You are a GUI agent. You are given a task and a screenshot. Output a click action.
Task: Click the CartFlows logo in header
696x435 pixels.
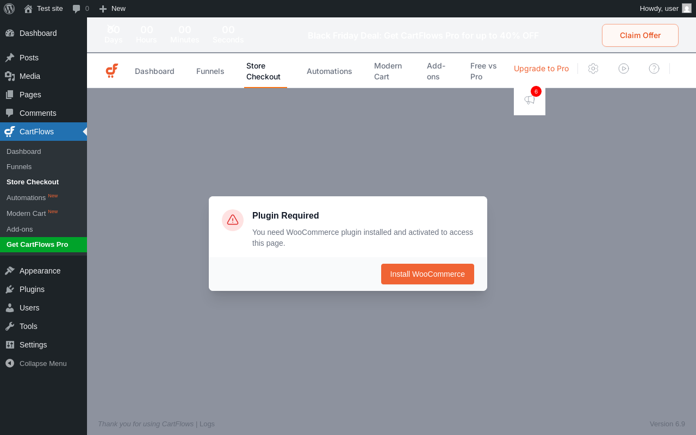(112, 71)
